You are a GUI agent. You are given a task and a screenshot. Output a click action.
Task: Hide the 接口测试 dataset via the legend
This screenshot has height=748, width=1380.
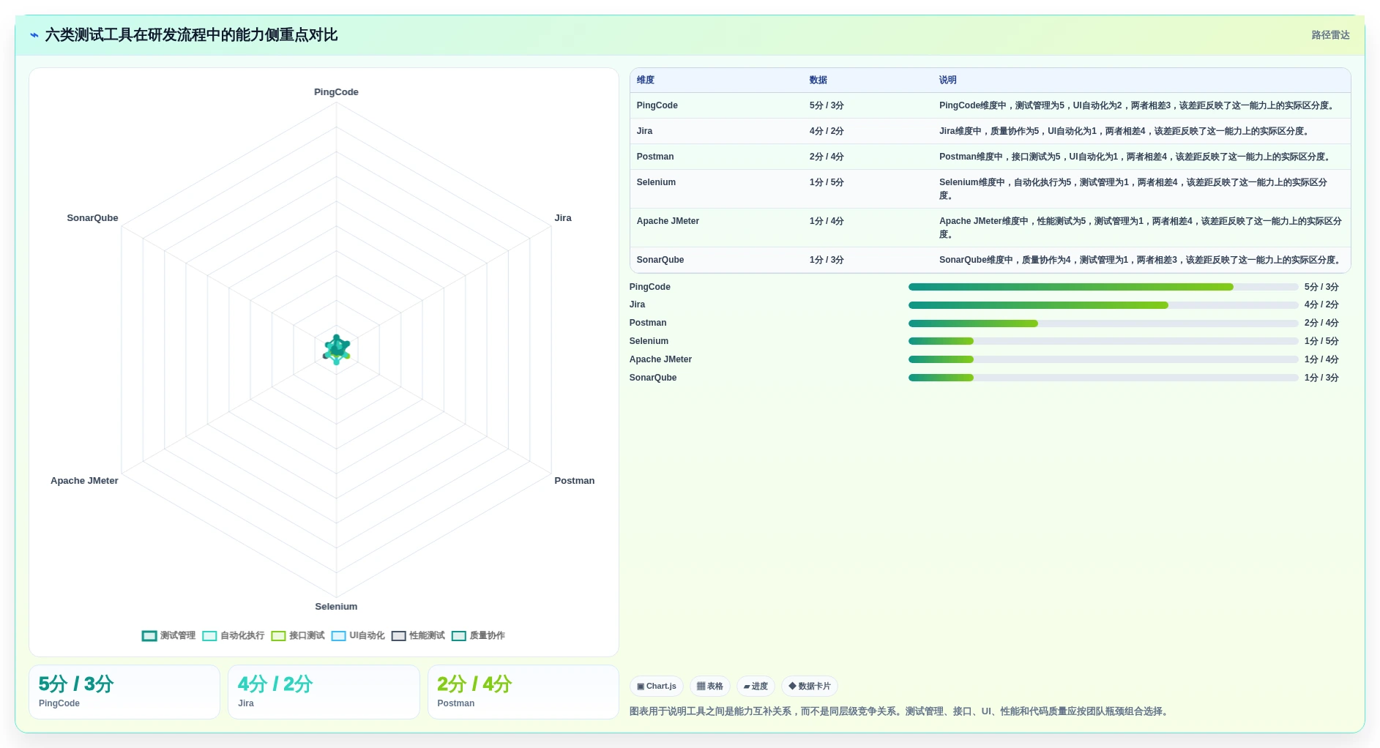297,635
